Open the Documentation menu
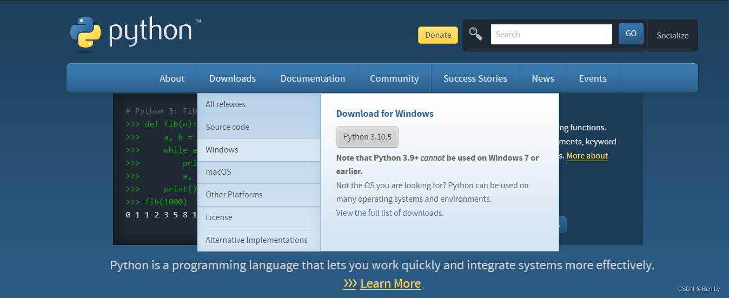The width and height of the screenshot is (729, 298). (x=313, y=78)
